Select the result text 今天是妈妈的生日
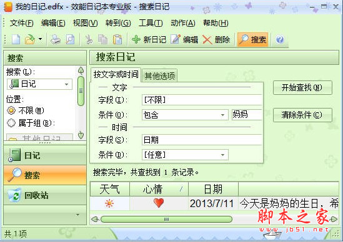This screenshot has width=343, height=242. pyautogui.click(x=279, y=203)
